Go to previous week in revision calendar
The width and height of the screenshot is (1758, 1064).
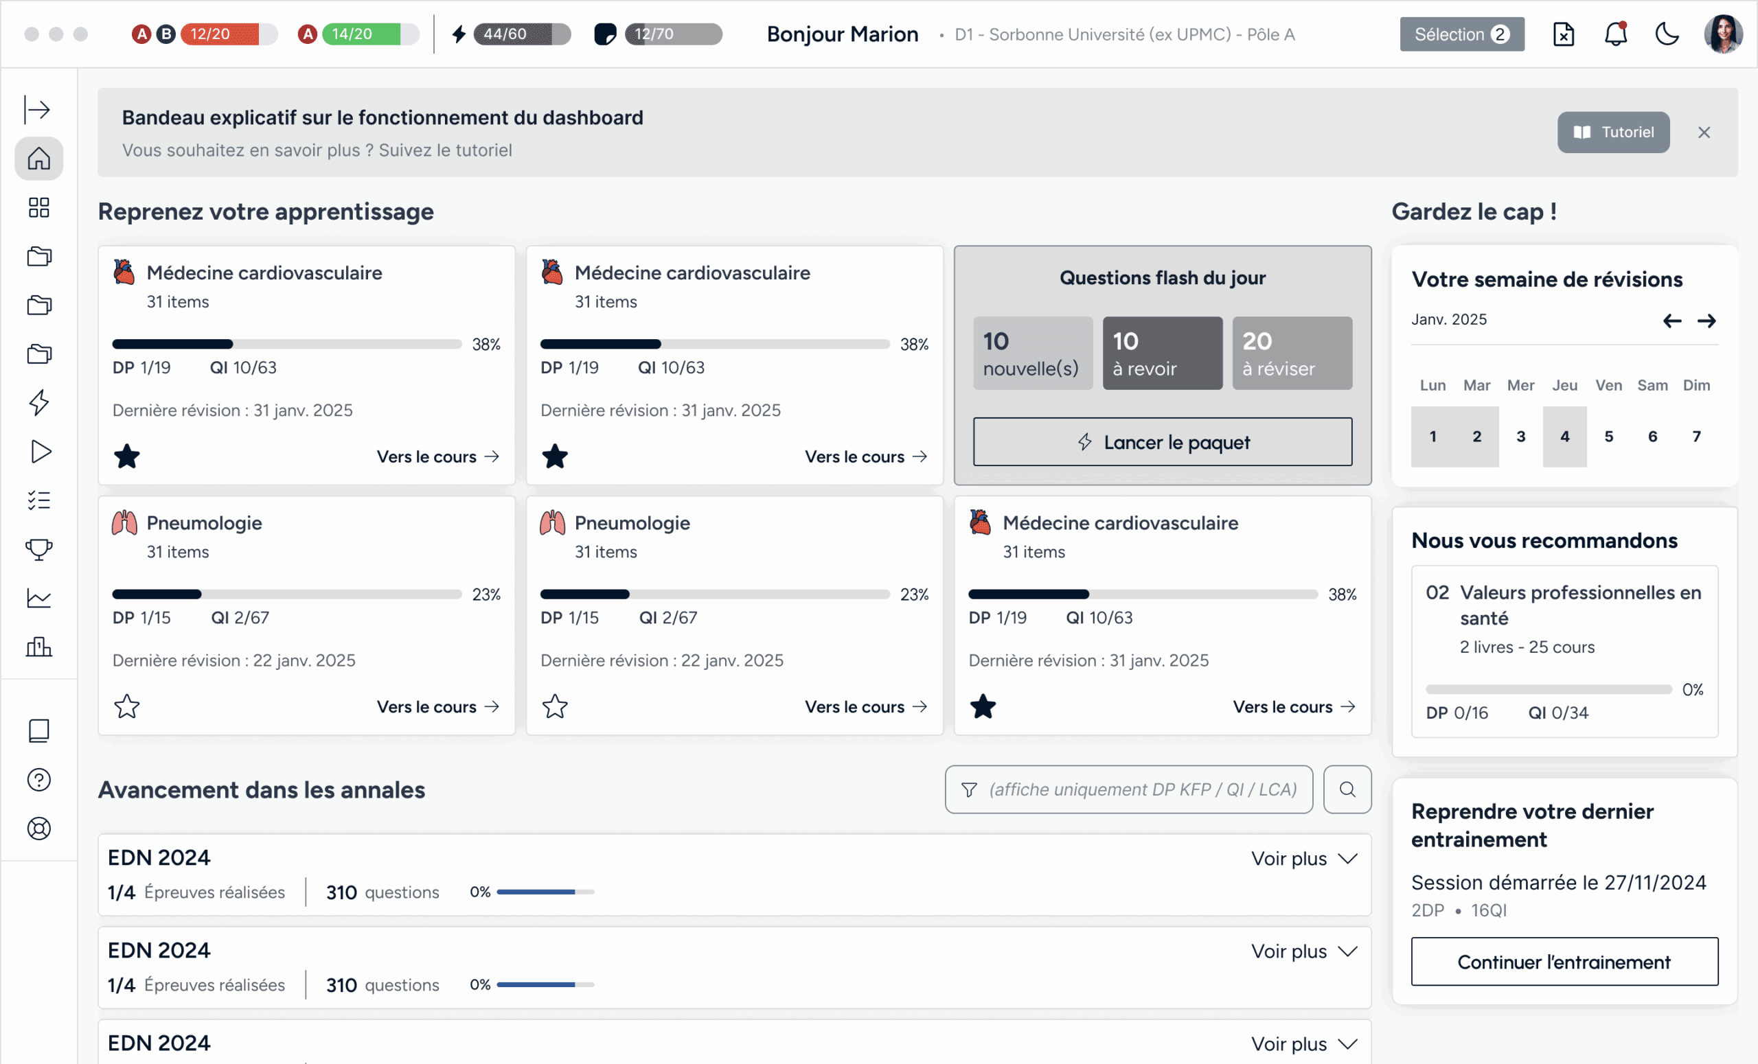coord(1671,321)
